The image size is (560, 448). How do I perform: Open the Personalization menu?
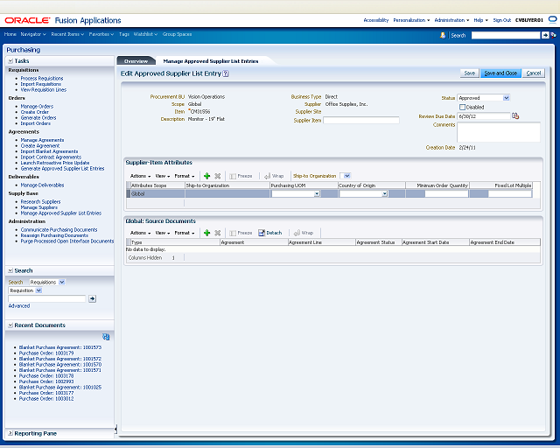click(411, 20)
